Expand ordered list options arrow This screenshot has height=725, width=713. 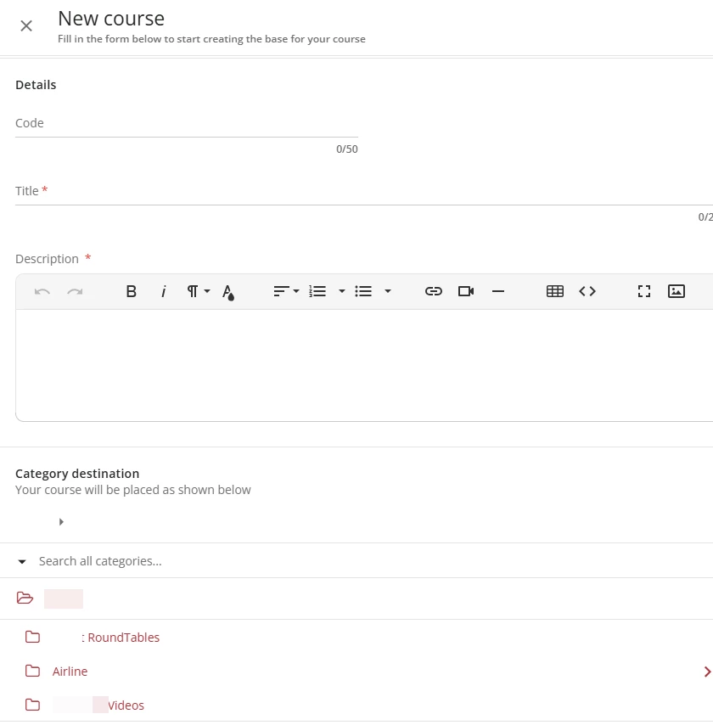[x=342, y=291]
